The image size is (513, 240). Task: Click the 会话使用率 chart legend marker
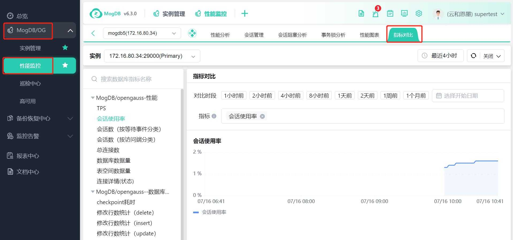coord(196,212)
